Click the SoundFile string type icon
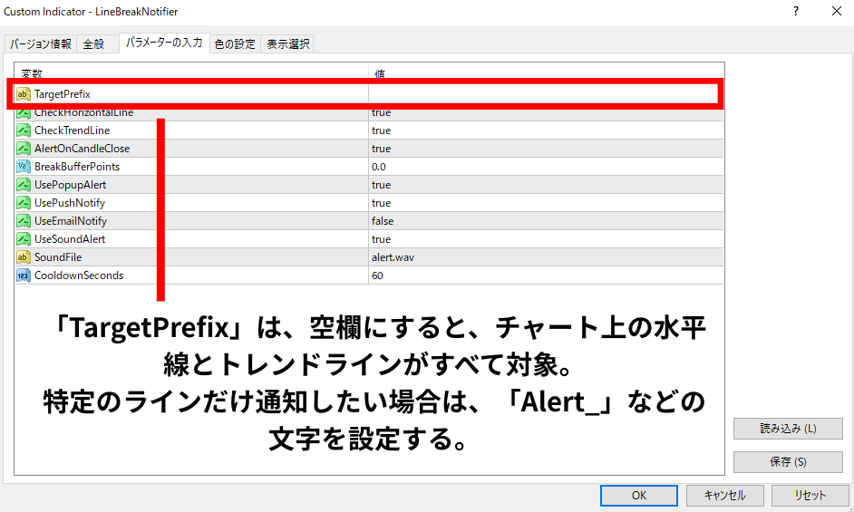This screenshot has width=854, height=512. (x=24, y=257)
